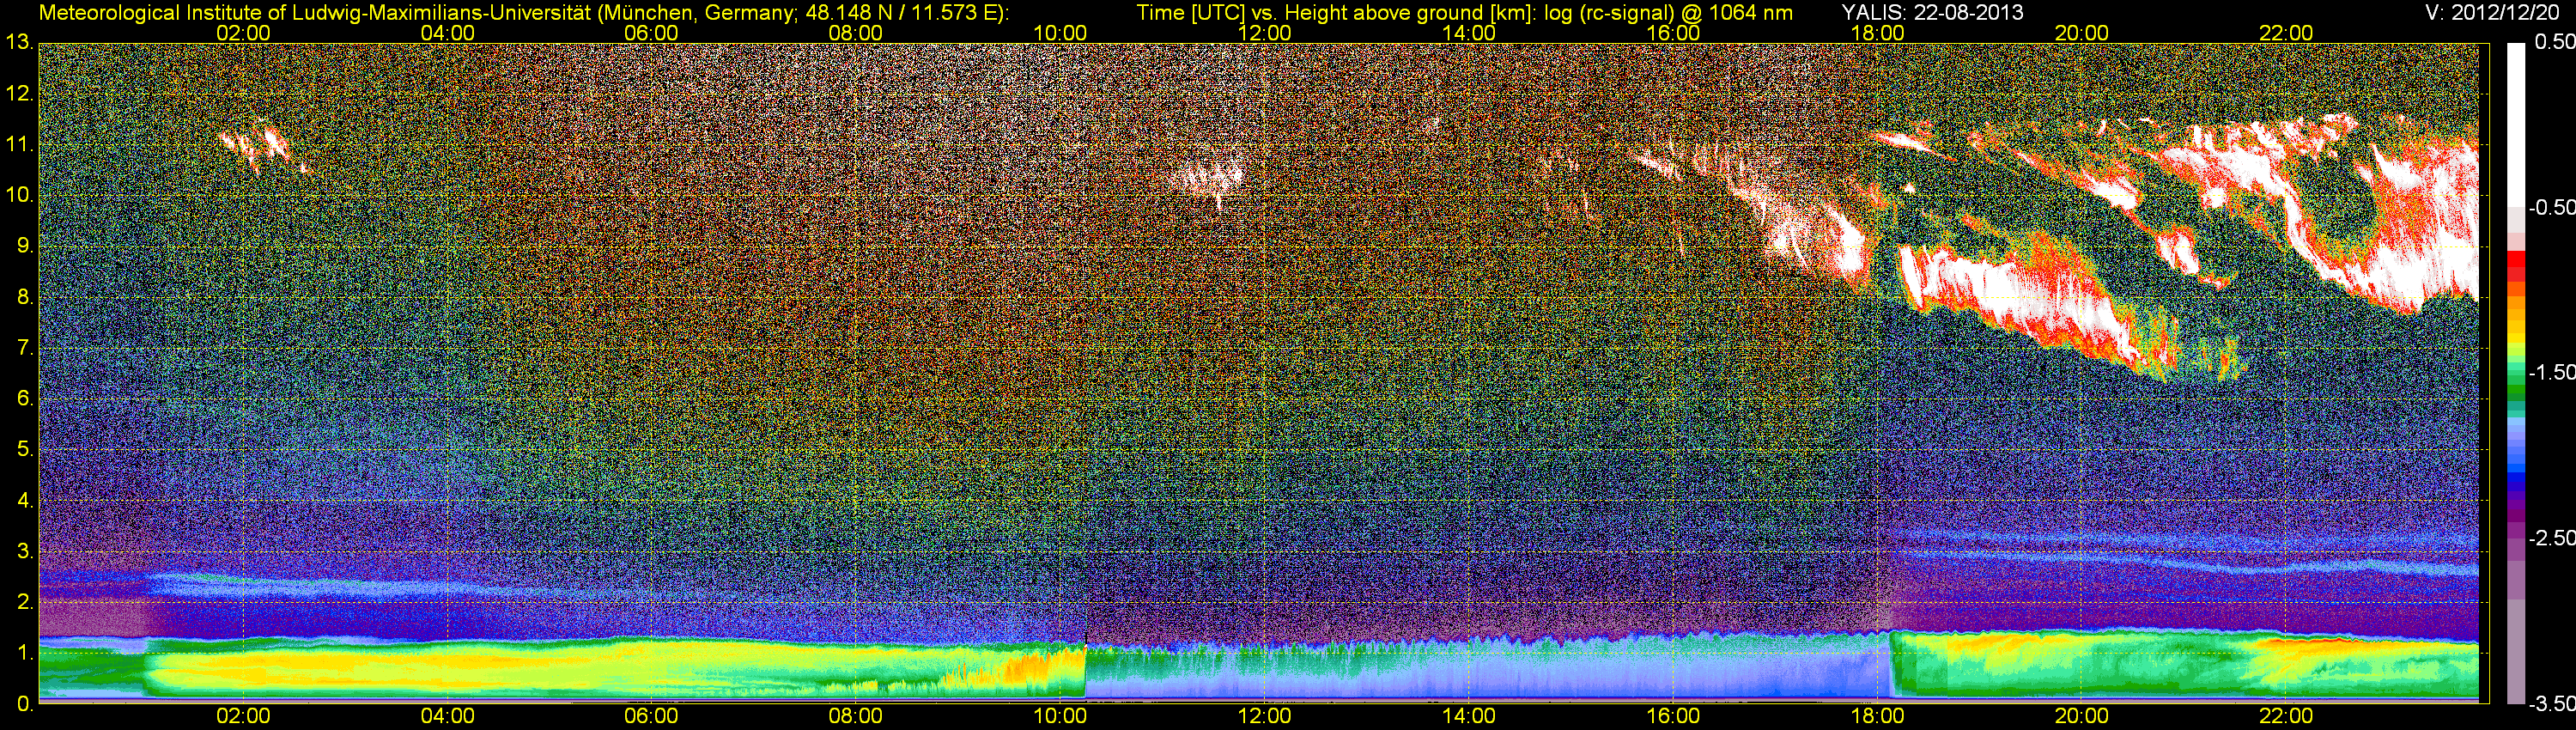
Task: Click the 10:00 label on the top time axis
Action: pyautogui.click(x=1060, y=33)
